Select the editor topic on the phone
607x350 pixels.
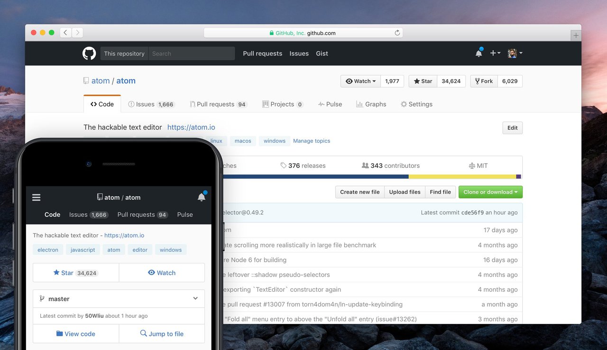click(x=140, y=250)
